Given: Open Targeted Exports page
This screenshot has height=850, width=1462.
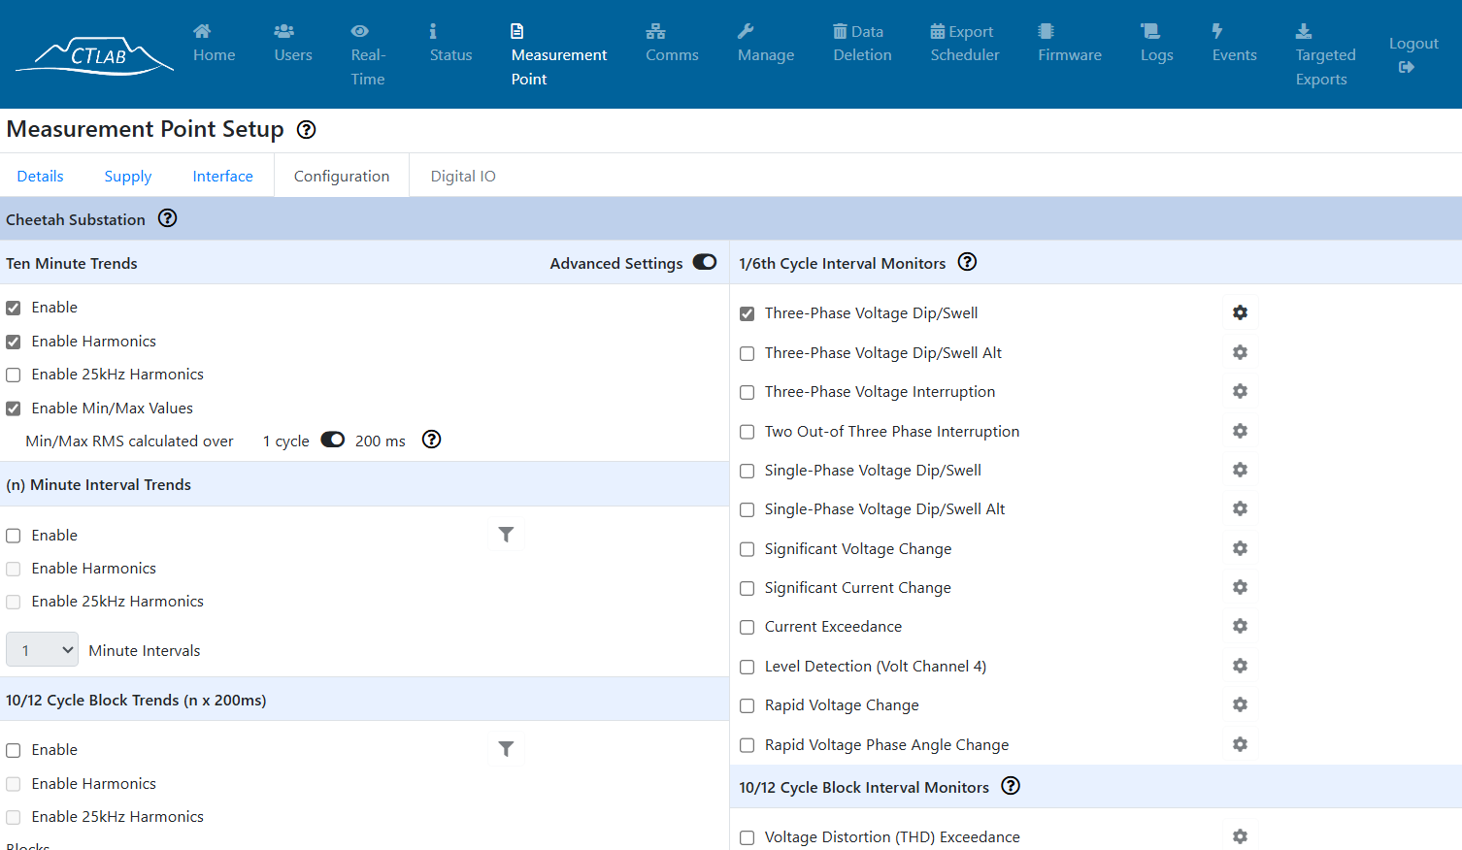Looking at the screenshot, I should (1325, 55).
